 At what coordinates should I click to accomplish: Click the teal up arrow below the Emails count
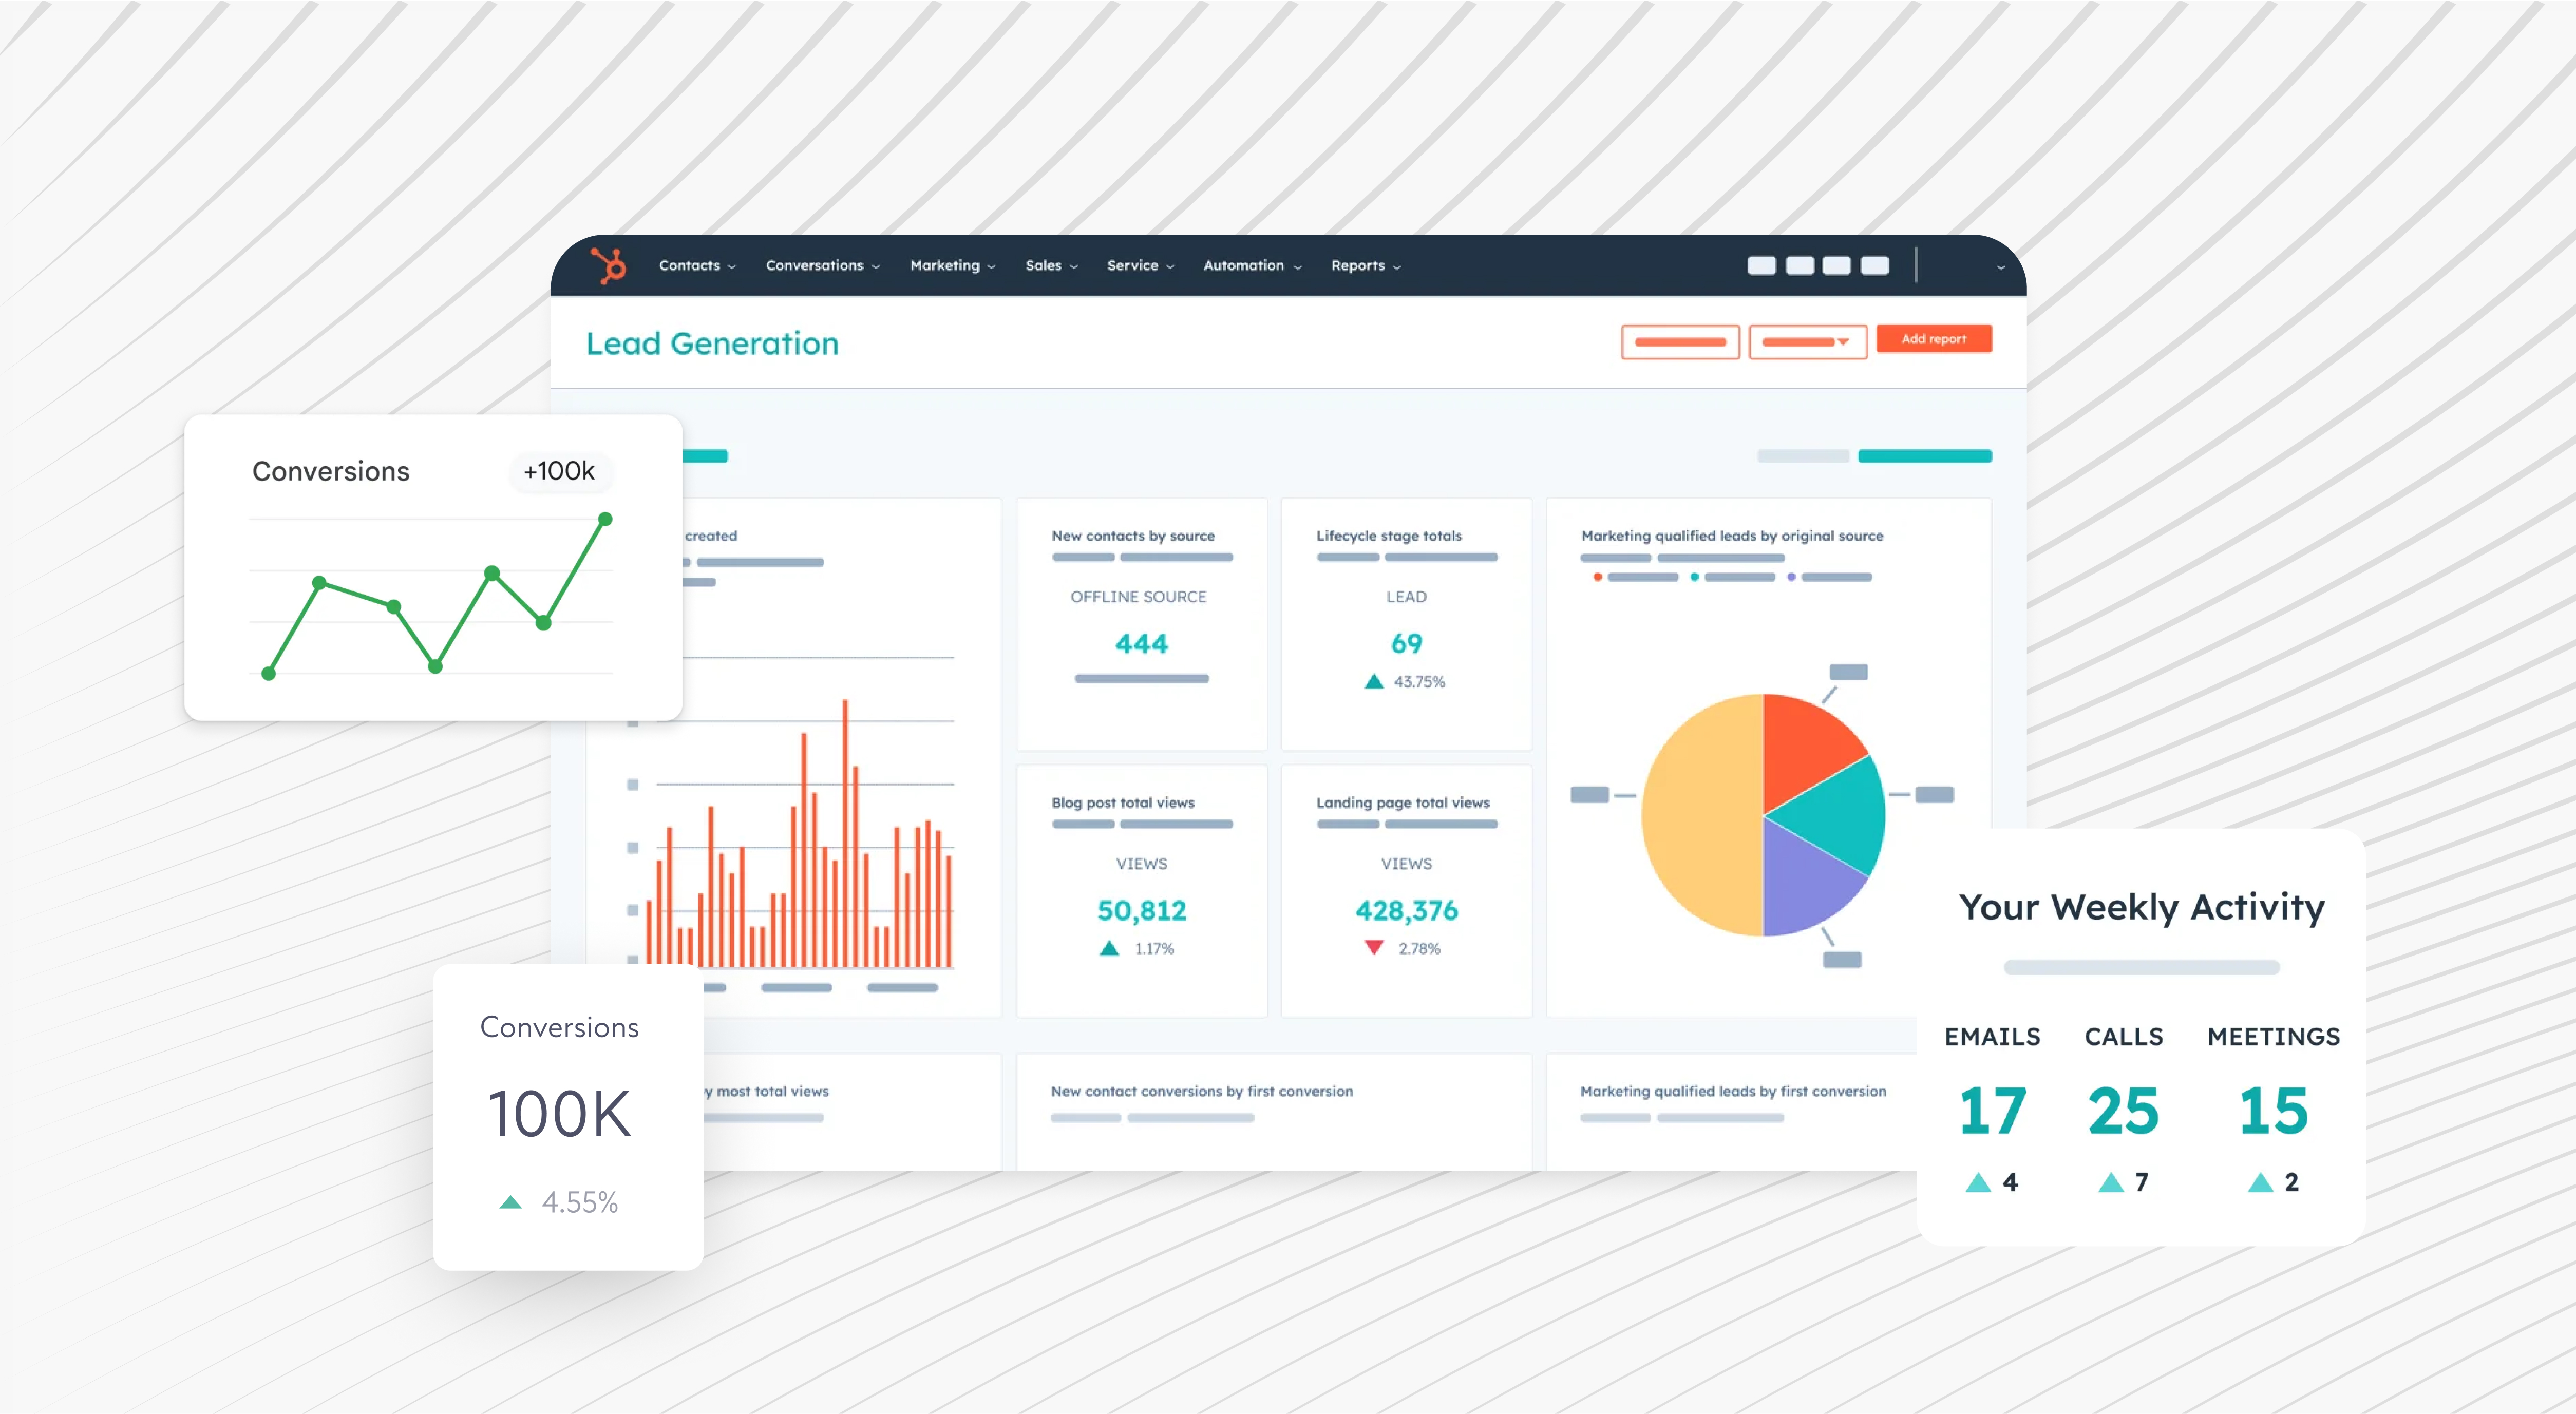point(1979,1182)
